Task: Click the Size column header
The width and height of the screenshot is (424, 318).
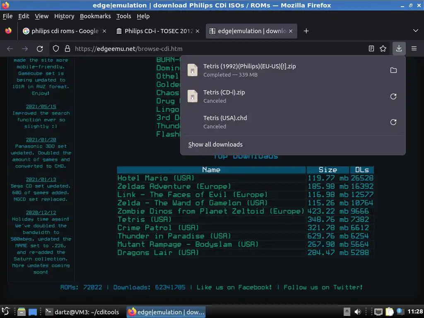Action: pos(328,170)
